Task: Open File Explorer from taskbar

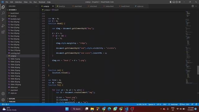Action: 92,109
